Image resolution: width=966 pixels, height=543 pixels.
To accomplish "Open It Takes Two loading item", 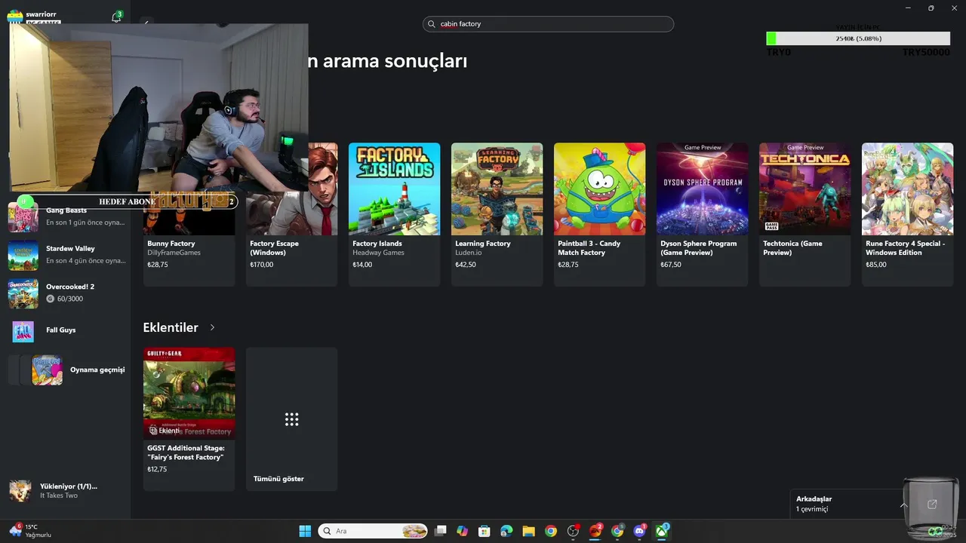I will click(66, 490).
